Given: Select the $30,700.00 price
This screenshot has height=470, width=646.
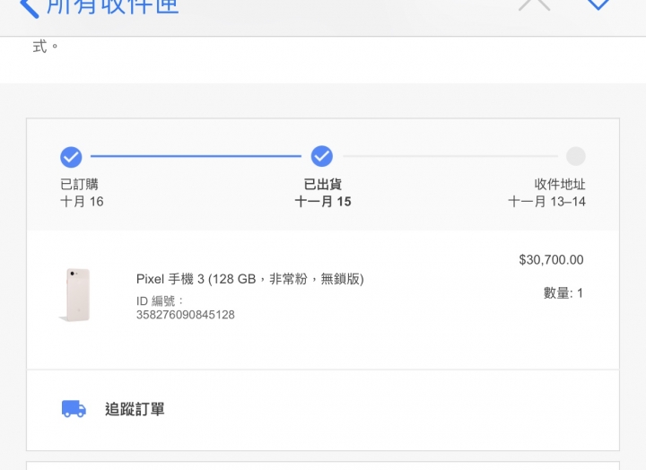Looking at the screenshot, I should tap(551, 260).
